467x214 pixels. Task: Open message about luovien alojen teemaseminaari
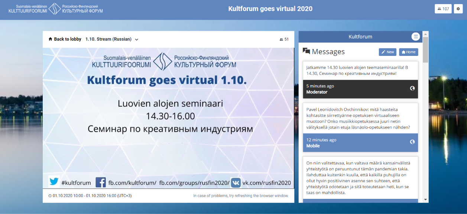coord(360,71)
